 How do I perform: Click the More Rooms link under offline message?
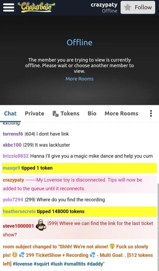pyautogui.click(x=79, y=79)
